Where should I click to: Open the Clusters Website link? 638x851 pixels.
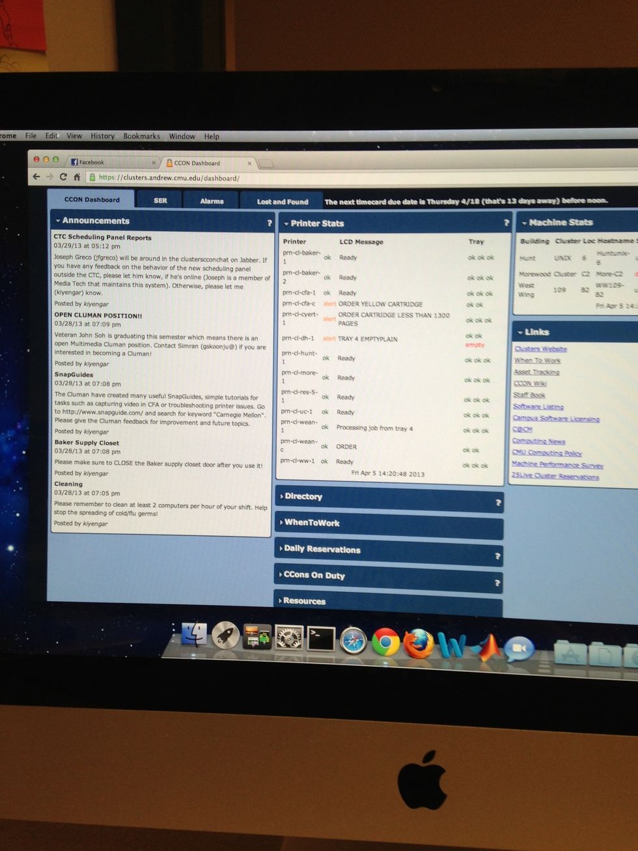(540, 348)
